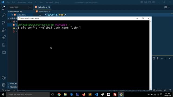
Task: Open the File menu
Action: click(8, 2)
